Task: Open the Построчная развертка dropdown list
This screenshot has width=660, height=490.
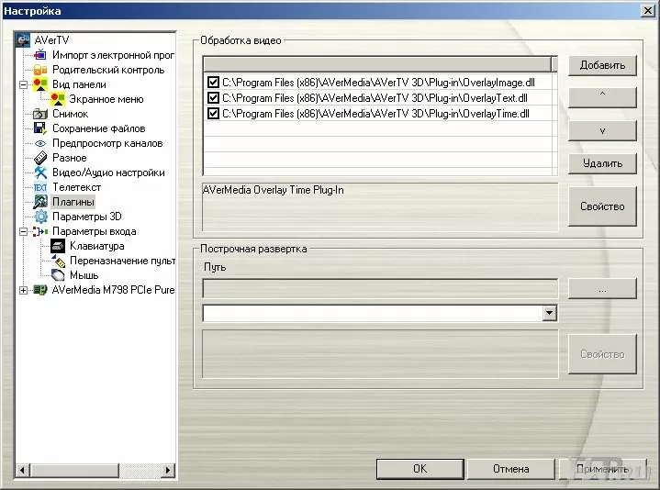Action: 549,314
